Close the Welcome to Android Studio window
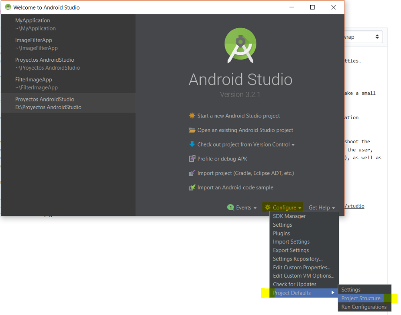The width and height of the screenshot is (401, 315). (x=334, y=7)
